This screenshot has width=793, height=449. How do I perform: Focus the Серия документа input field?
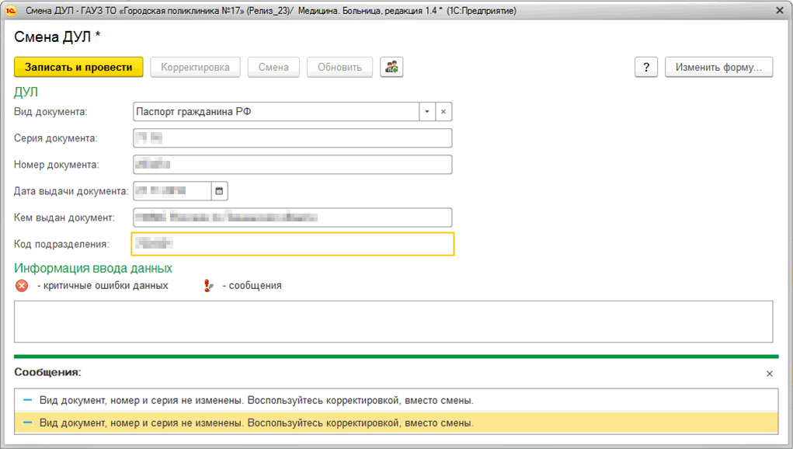click(292, 138)
